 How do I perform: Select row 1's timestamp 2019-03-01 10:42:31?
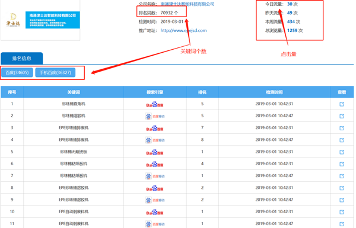[x=274, y=104]
